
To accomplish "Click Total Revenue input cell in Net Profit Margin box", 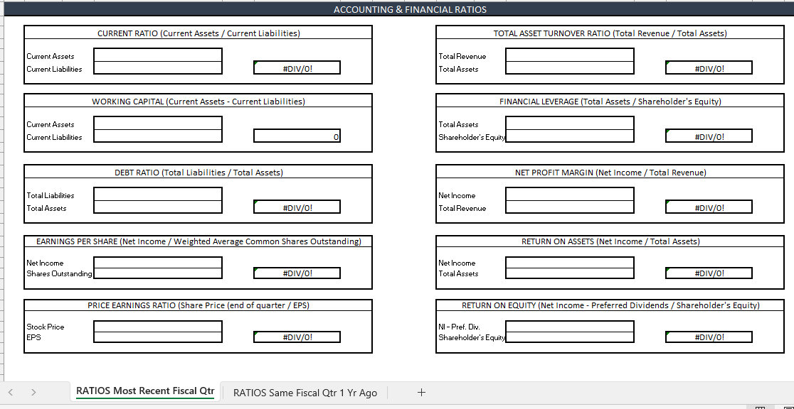I will tap(570, 207).
